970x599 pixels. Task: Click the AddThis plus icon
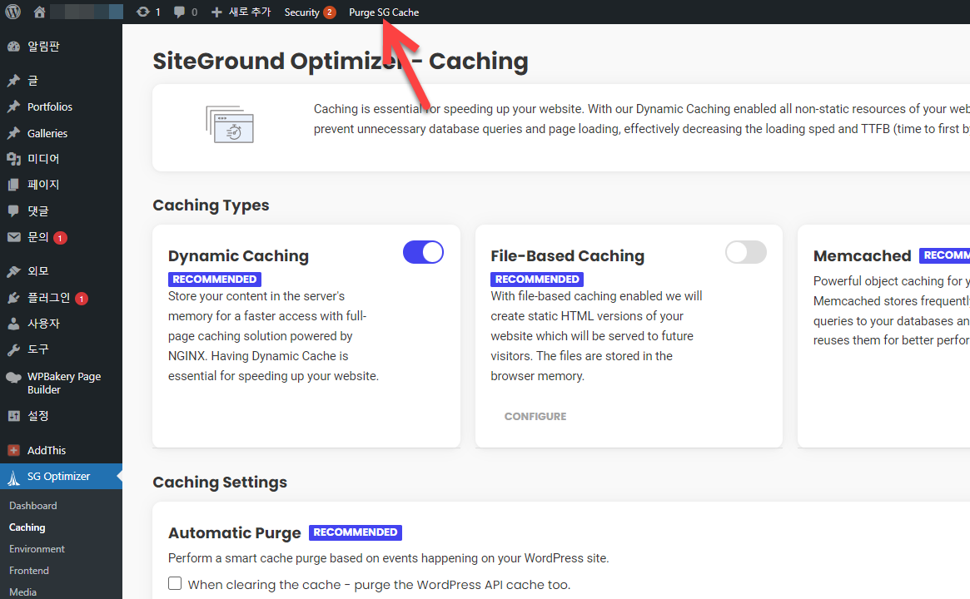[x=13, y=451]
